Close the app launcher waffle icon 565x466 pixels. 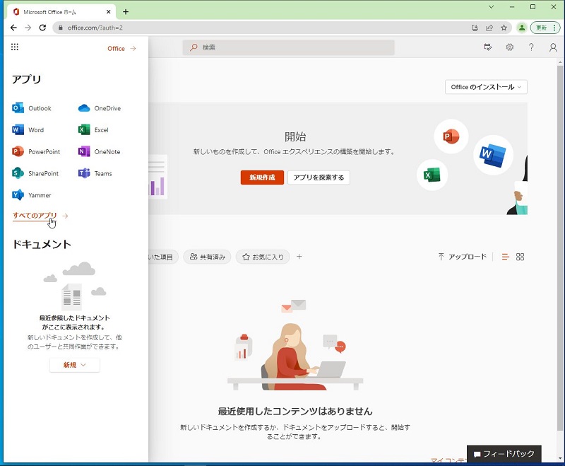[15, 47]
